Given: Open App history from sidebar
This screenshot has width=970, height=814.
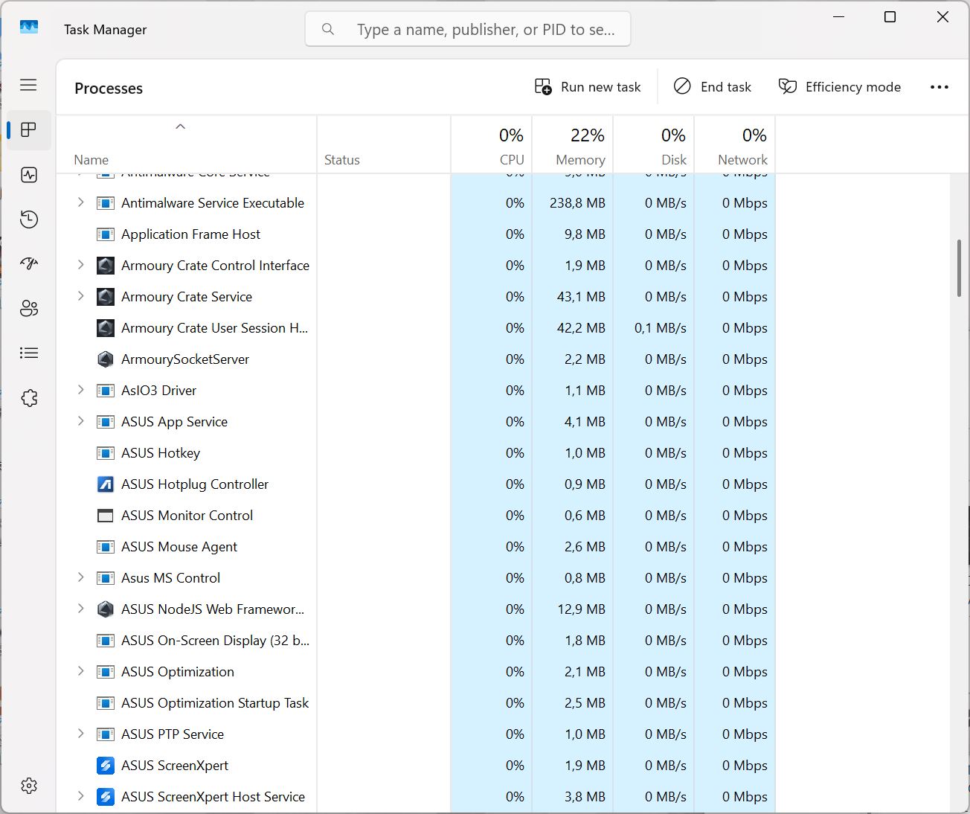Looking at the screenshot, I should [x=29, y=219].
